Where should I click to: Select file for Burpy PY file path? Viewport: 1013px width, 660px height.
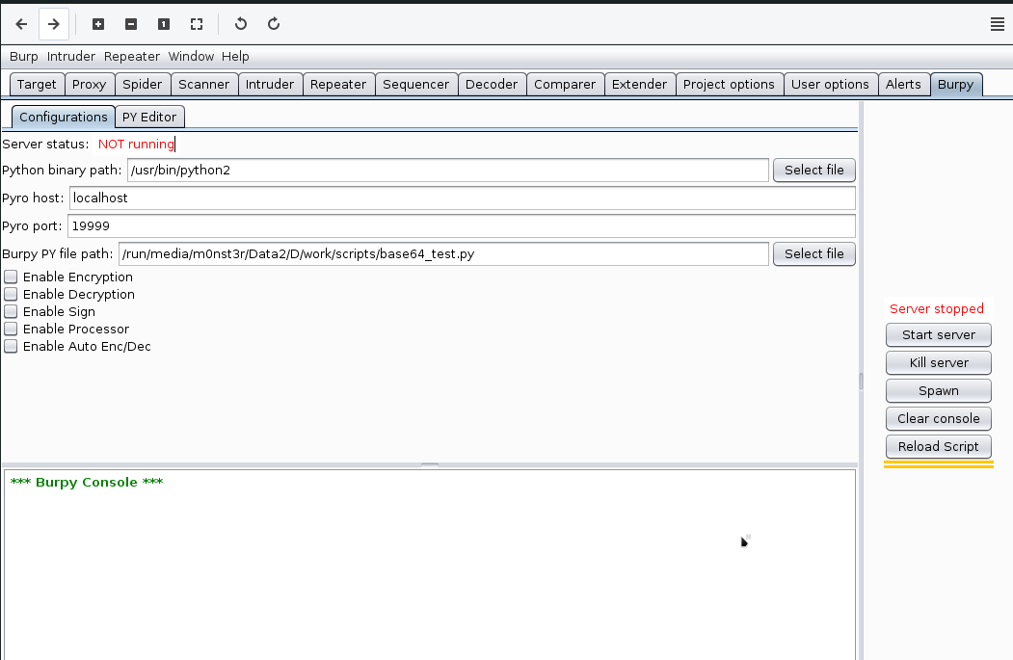814,254
